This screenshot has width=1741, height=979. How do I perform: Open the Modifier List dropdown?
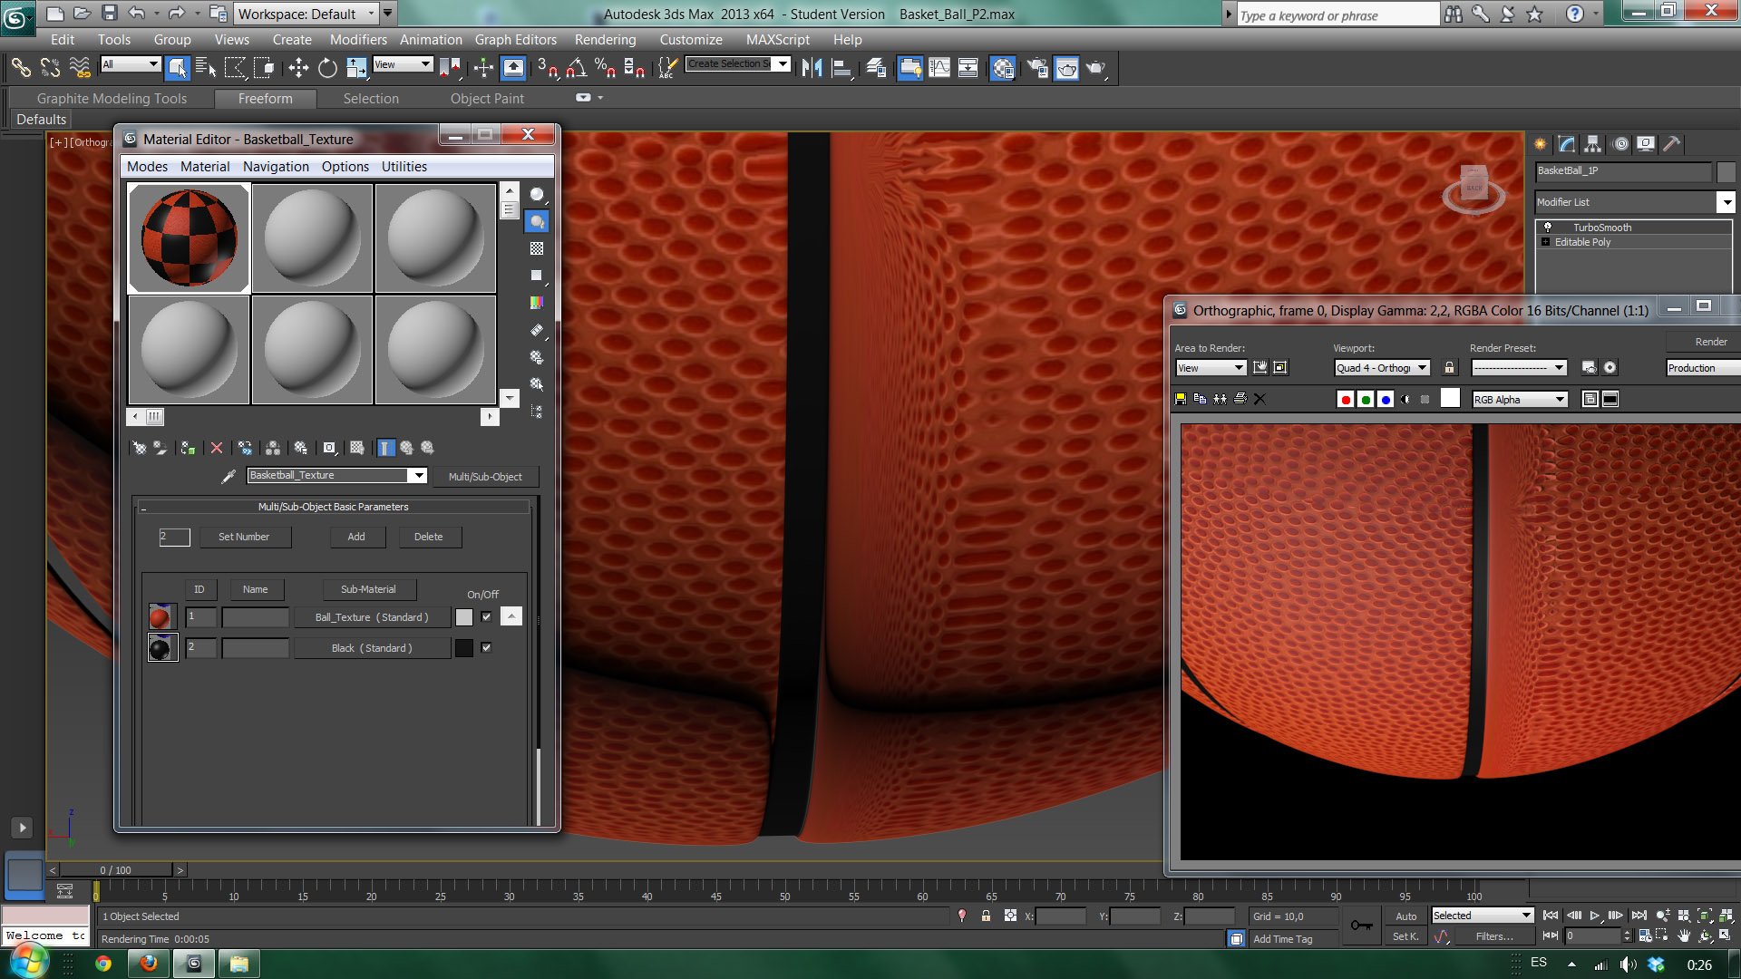[1726, 202]
